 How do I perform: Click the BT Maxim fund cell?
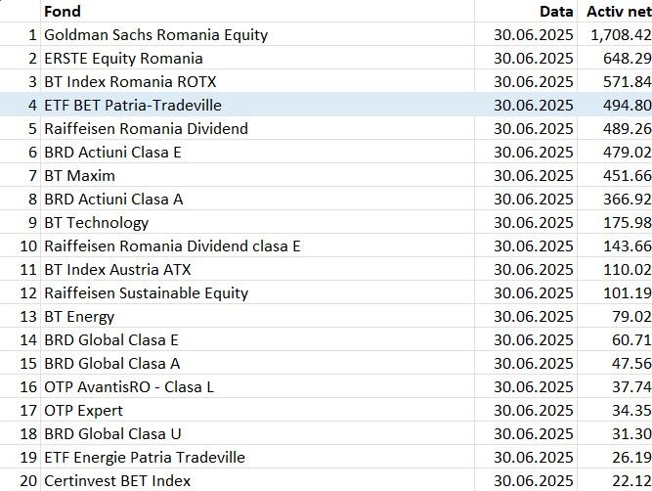[x=257, y=175]
